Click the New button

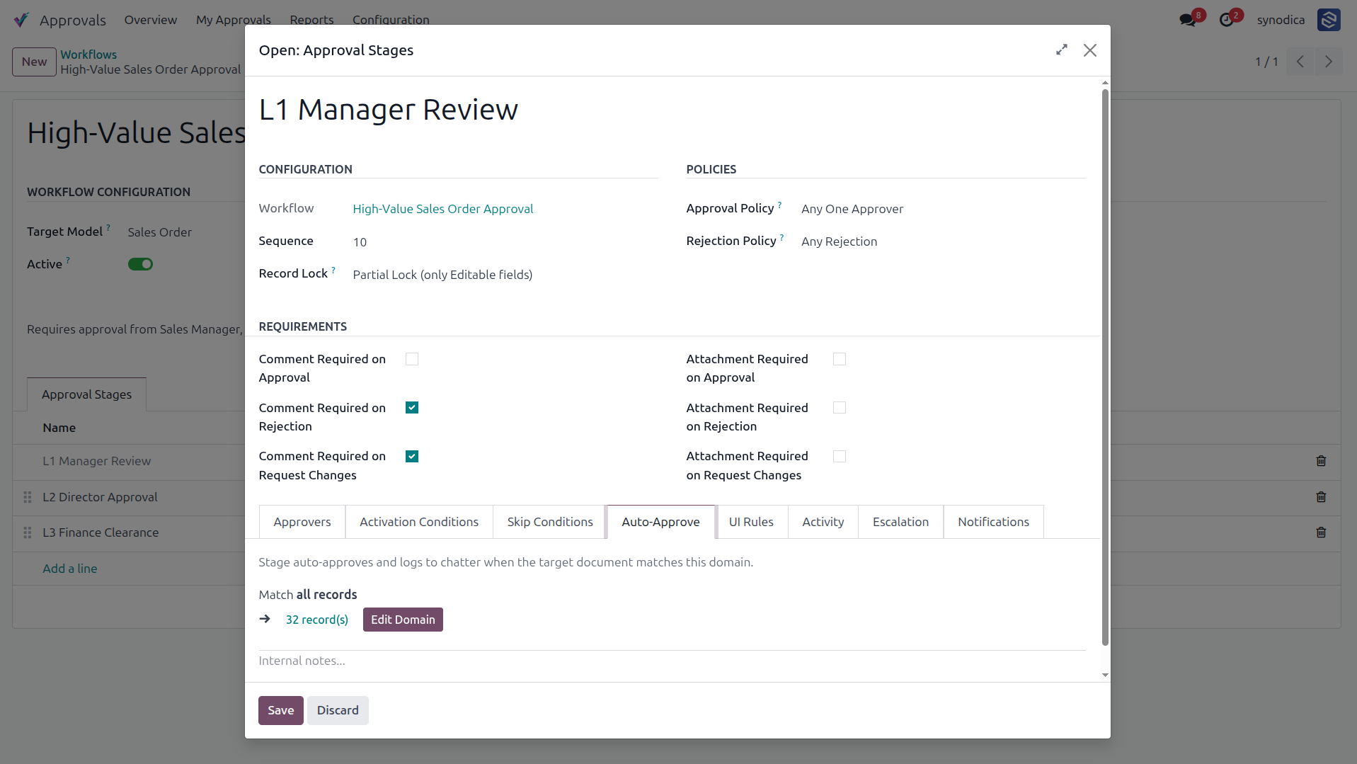click(x=34, y=62)
